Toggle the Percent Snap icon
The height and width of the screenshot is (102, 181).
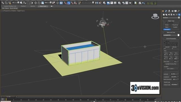(x=72, y=3)
